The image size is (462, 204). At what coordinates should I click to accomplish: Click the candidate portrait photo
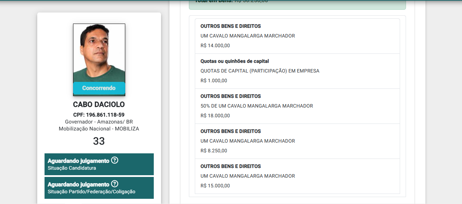coord(99,60)
